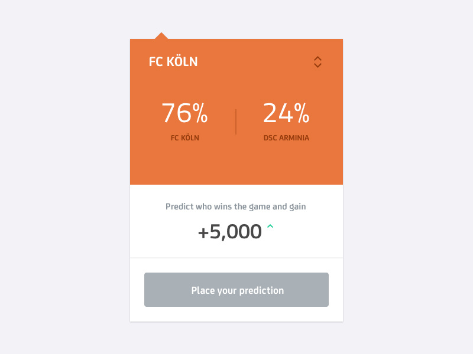This screenshot has height=354, width=473.
Task: Click the green upward caret icon
Action: pyautogui.click(x=270, y=226)
